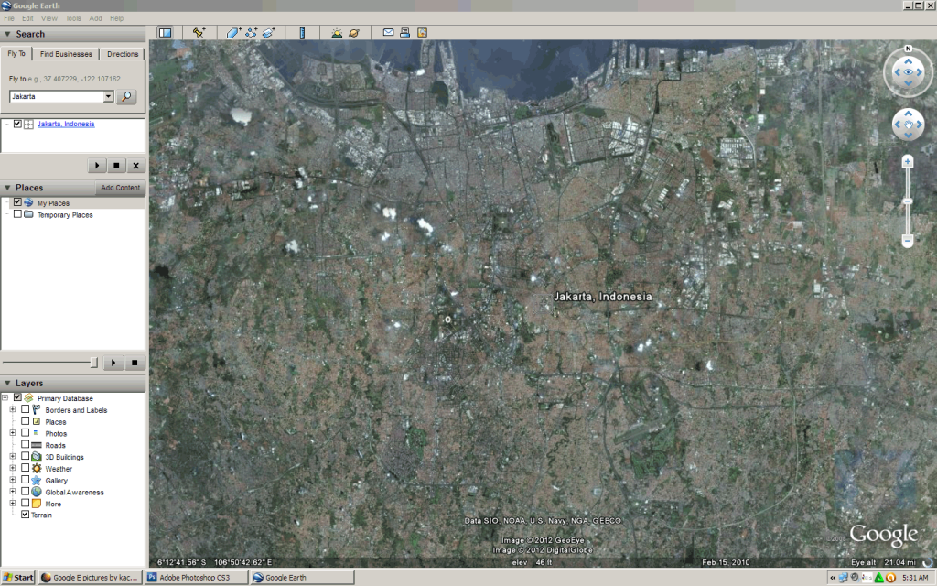
Task: Click the stop tour button under search results
Action: 116,166
